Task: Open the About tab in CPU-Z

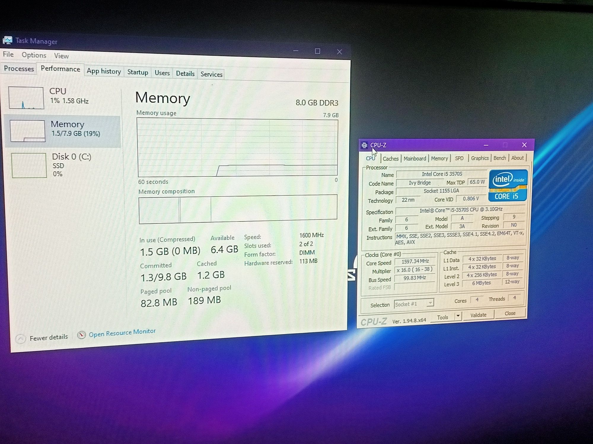Action: [x=517, y=158]
